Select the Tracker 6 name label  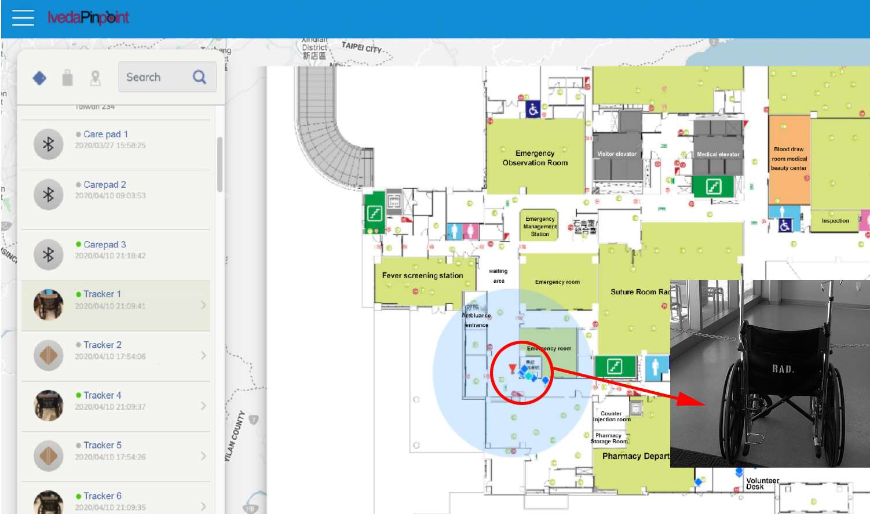(x=103, y=496)
